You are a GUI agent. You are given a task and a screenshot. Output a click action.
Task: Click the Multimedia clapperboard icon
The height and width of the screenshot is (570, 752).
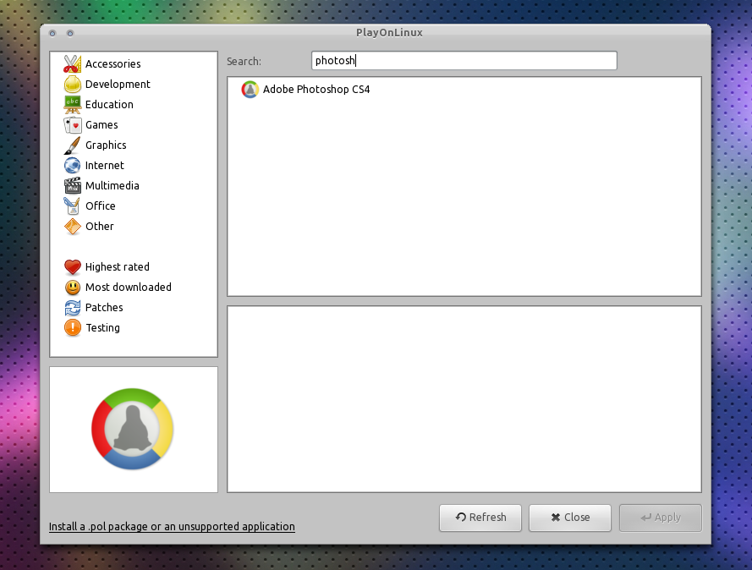(74, 185)
